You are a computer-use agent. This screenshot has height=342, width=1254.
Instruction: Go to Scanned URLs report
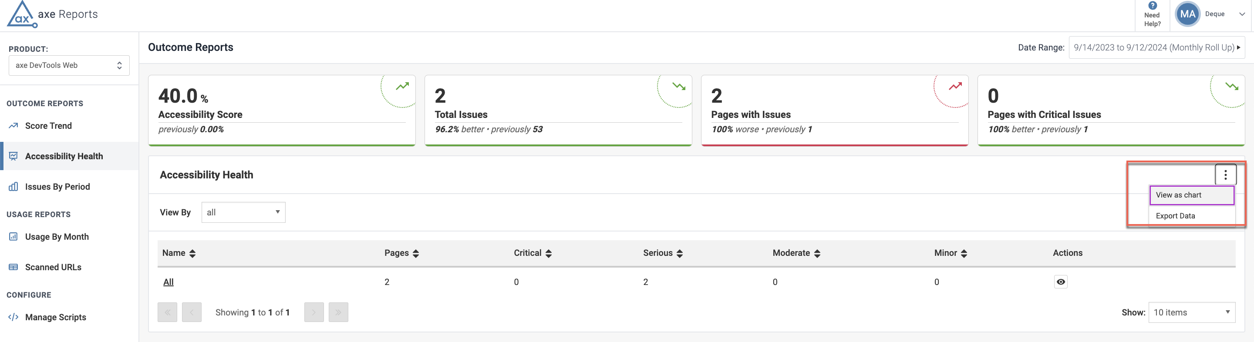pyautogui.click(x=53, y=267)
